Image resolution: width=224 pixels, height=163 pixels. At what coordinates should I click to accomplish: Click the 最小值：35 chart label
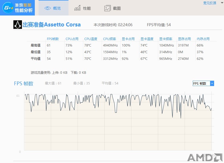pyautogui.click(x=82, y=83)
